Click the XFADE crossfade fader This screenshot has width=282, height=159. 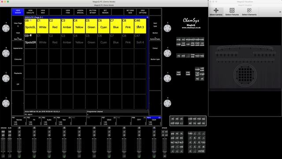pos(165,145)
